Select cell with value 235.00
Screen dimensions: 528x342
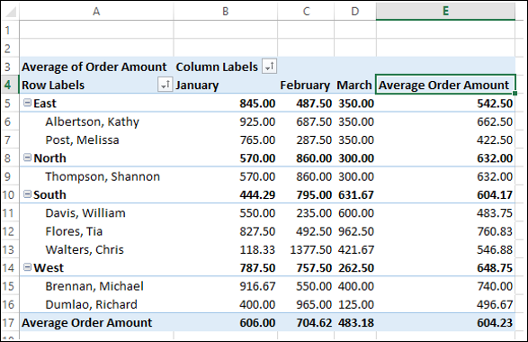306,213
